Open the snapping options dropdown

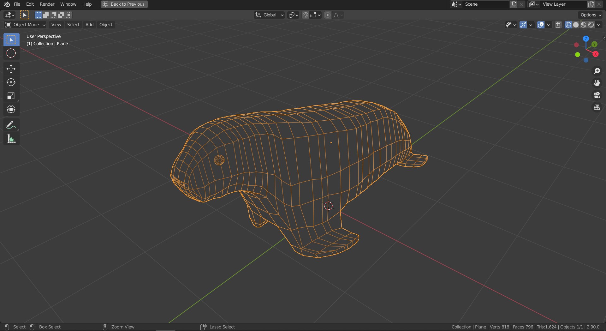[x=315, y=15]
